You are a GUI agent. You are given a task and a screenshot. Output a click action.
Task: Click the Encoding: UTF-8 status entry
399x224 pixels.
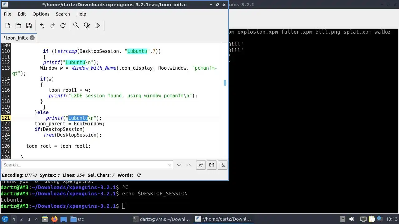point(19,175)
